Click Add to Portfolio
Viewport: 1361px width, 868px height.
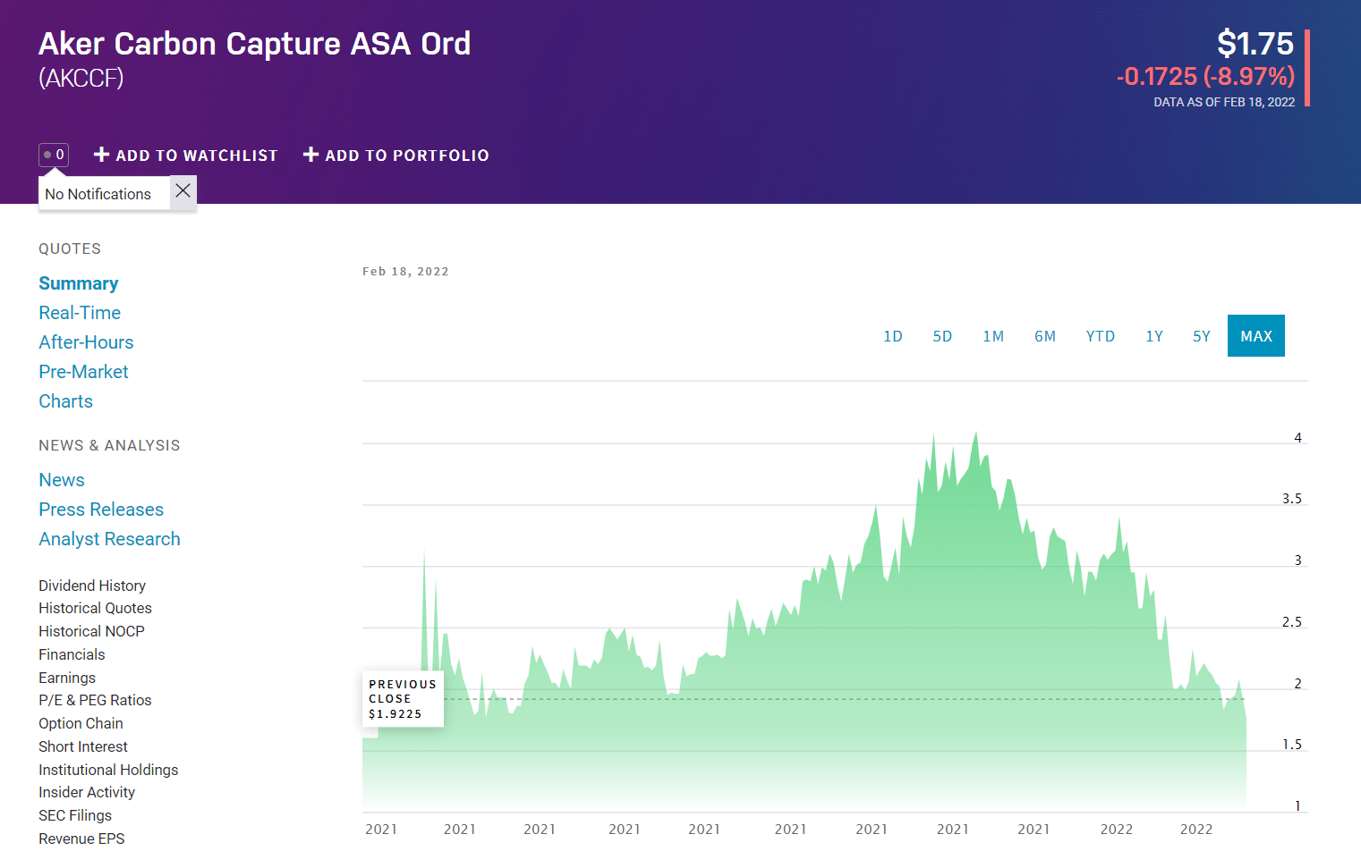pos(396,156)
